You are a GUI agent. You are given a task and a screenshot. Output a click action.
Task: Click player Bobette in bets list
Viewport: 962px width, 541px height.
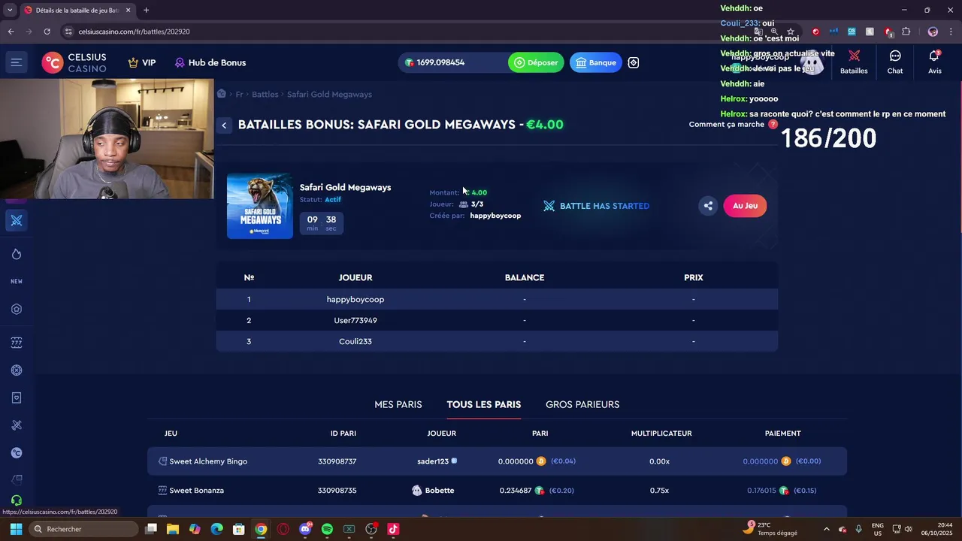tap(440, 491)
